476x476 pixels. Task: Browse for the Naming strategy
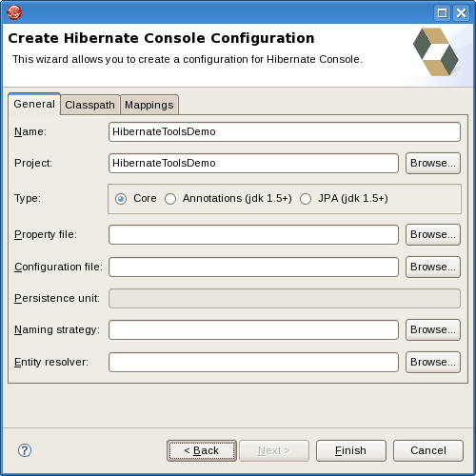[x=433, y=329]
